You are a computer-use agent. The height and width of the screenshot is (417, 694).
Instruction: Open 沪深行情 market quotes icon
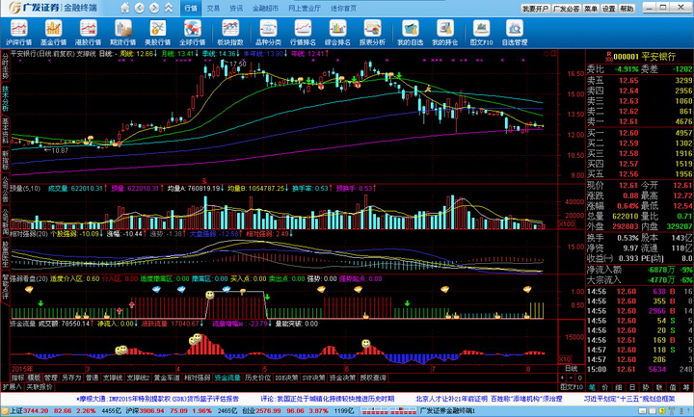(18, 33)
